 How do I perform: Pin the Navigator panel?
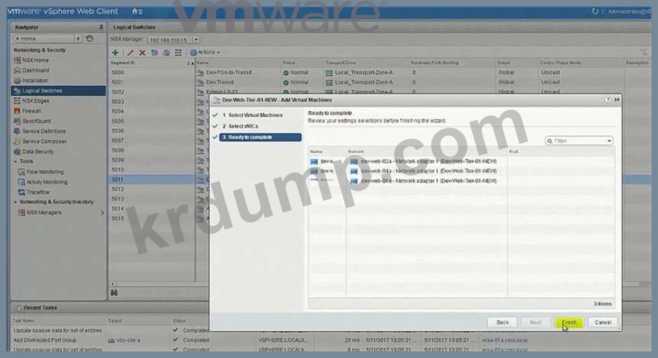101,27
